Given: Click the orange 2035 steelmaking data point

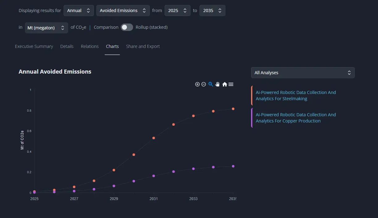Looking at the screenshot, I should 233,109.
